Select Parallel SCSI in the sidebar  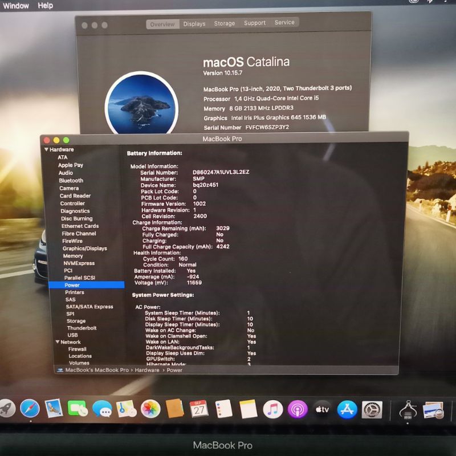tap(80, 278)
